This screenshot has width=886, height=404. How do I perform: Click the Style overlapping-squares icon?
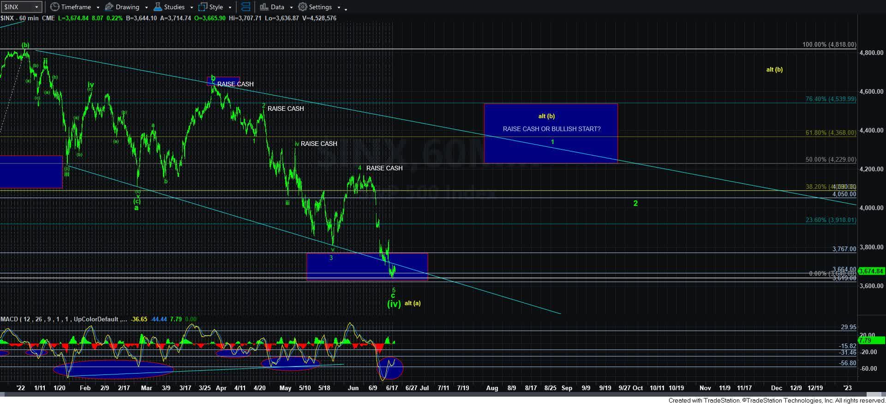(x=203, y=7)
